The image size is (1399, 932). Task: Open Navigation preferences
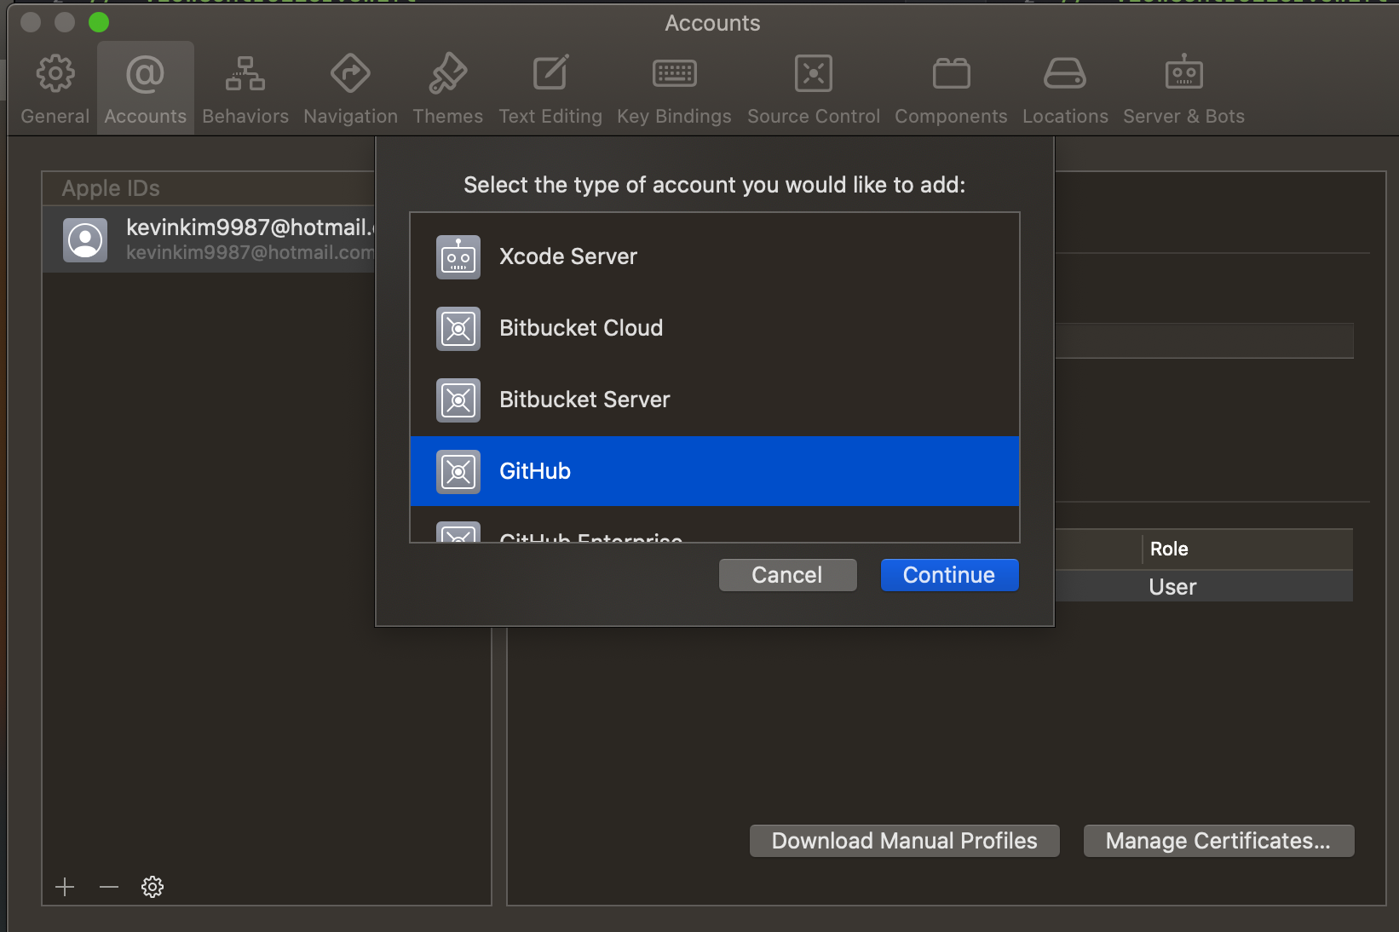tap(350, 89)
